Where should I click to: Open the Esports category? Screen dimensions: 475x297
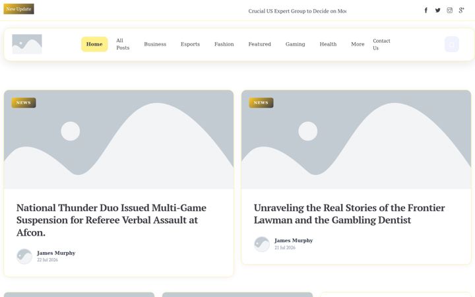(x=190, y=44)
